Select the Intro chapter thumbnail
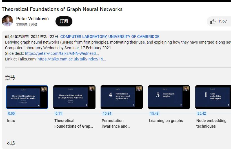The image size is (231, 149). [x=27, y=97]
